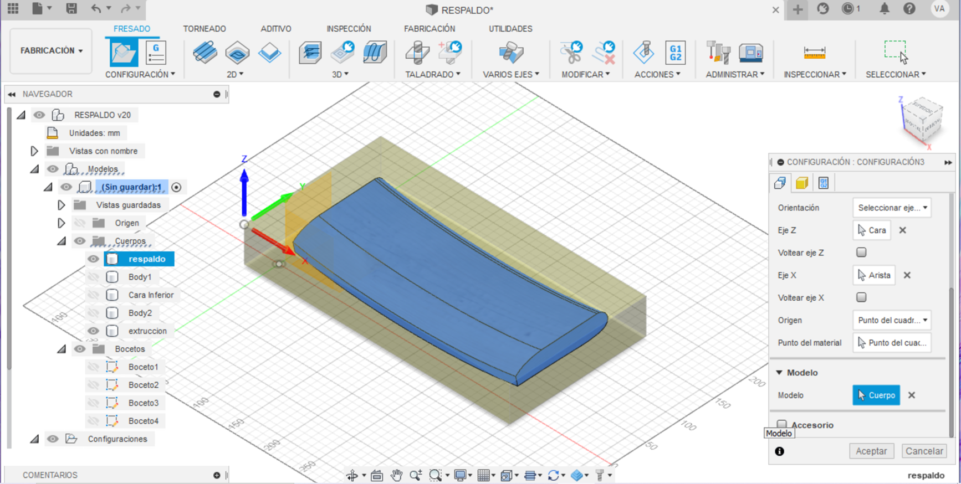Click the delete toolpath passes icon in Modificar
Viewport: 961px width, 484px height.
pyautogui.click(x=604, y=52)
